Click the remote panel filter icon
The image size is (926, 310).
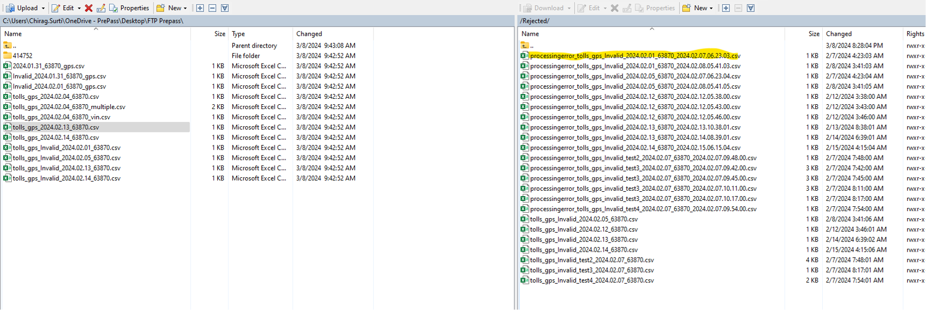[x=751, y=8]
